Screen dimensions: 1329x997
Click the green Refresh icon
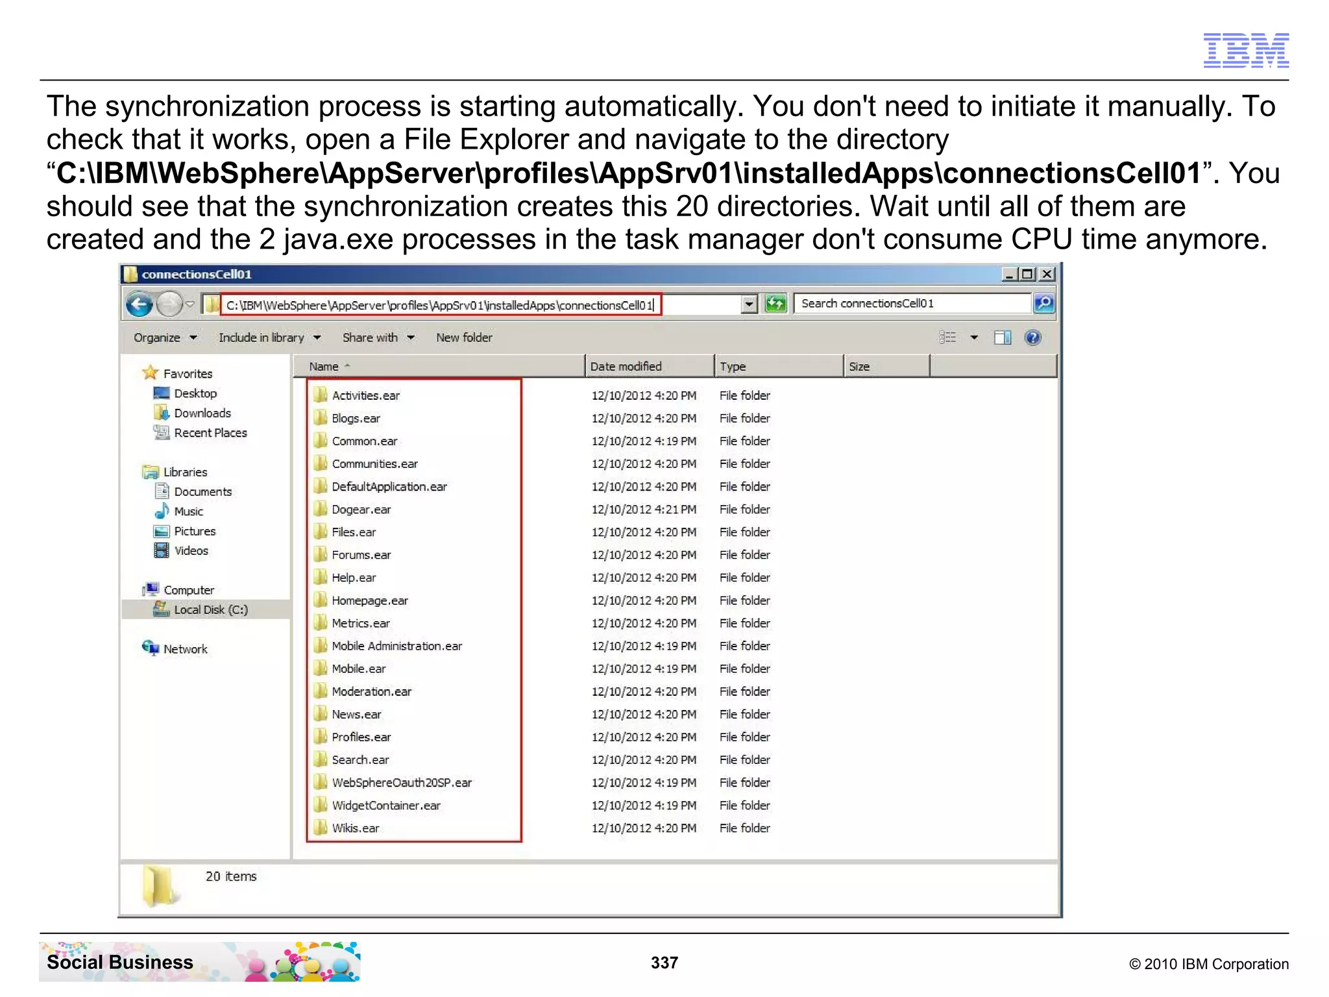coord(775,303)
